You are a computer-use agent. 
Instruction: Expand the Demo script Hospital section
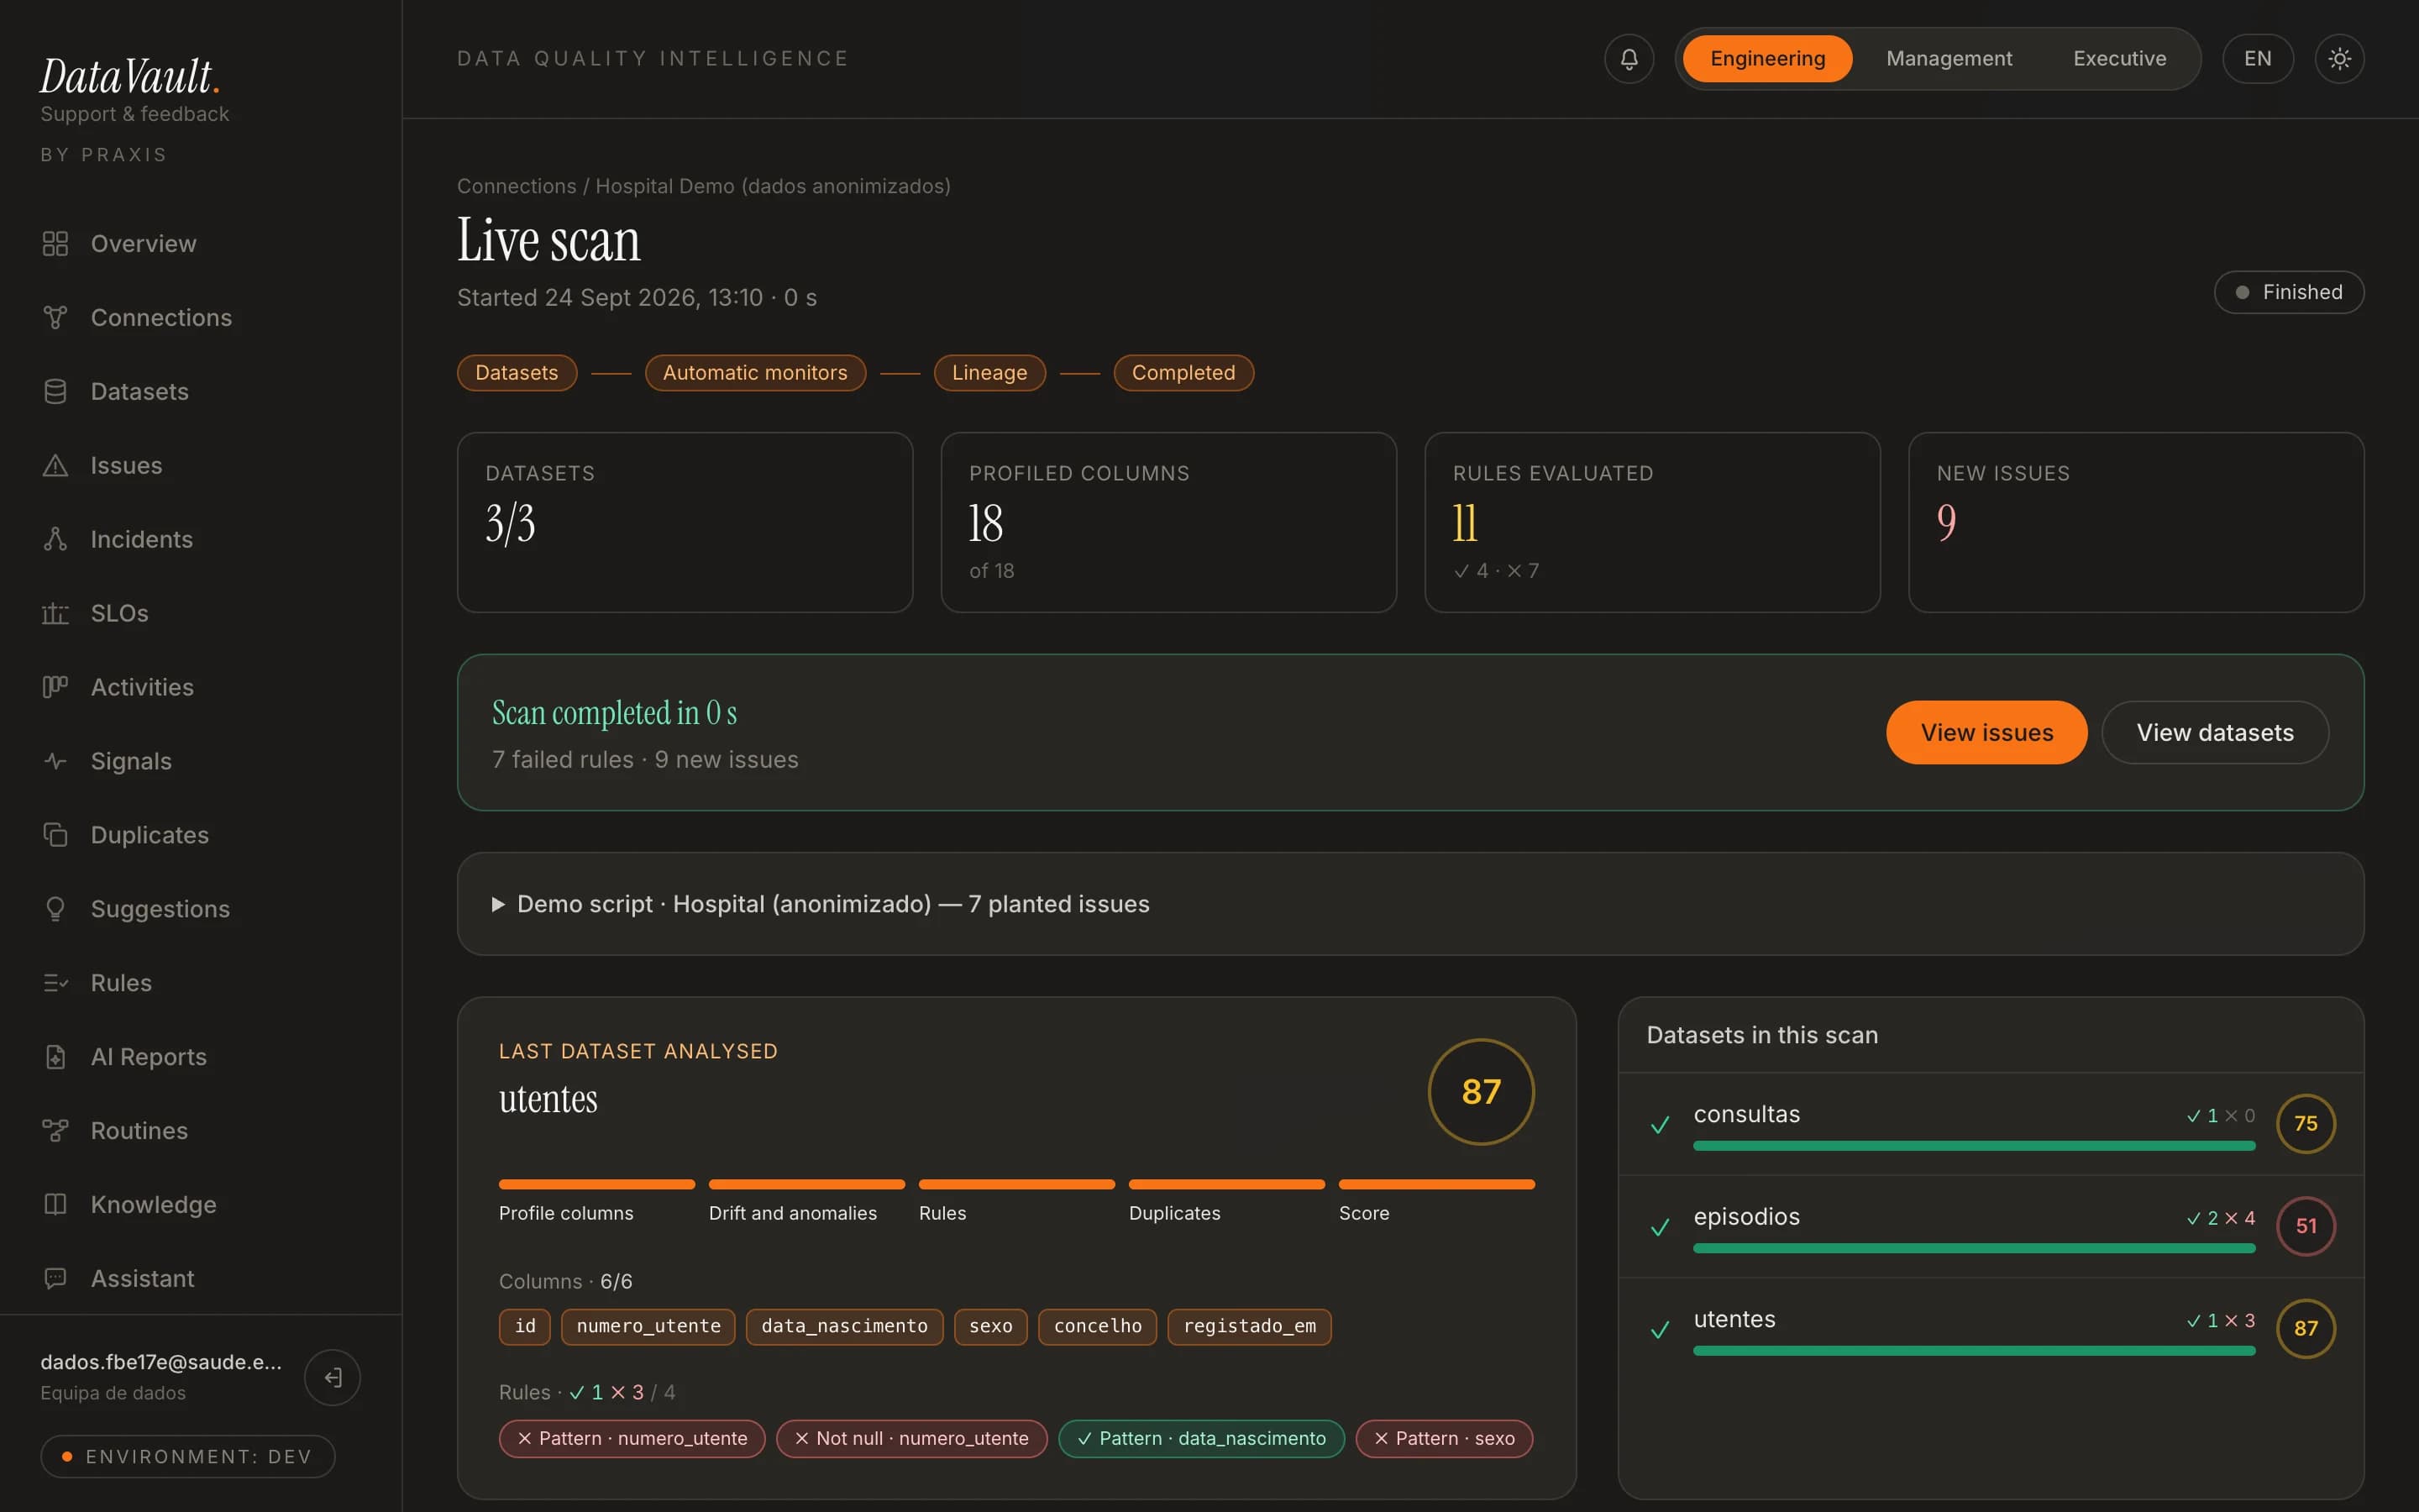[1410, 904]
